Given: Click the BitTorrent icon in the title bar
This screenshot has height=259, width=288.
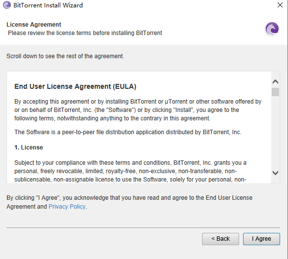Looking at the screenshot, I should click(x=7, y=5).
